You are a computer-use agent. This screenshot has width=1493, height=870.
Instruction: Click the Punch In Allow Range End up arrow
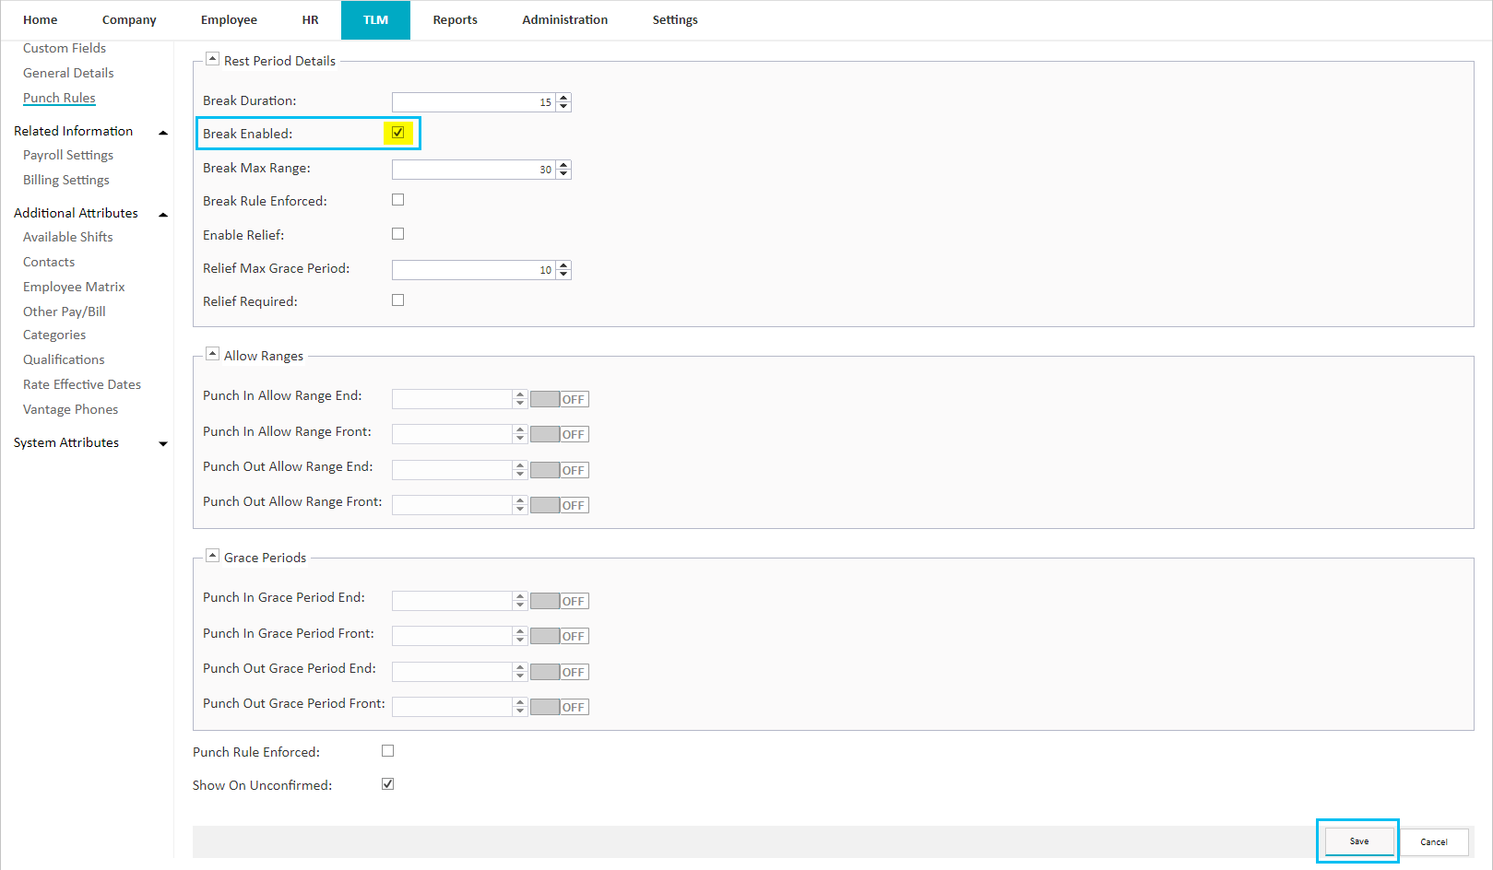pyautogui.click(x=519, y=394)
